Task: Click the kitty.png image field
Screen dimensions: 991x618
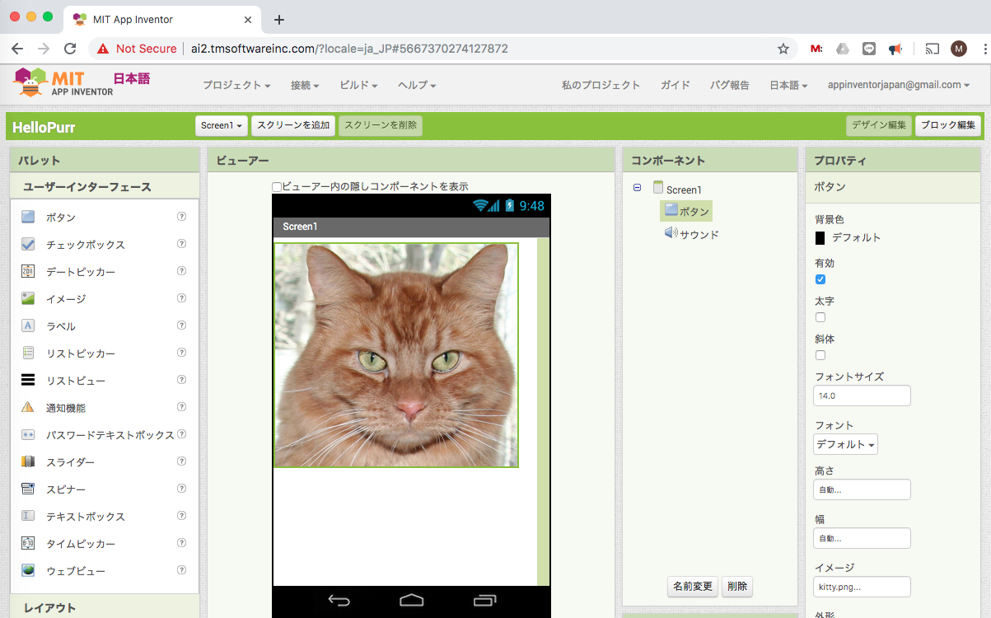Action: point(862,587)
